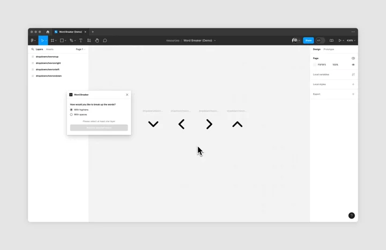386x250 pixels.
Task: Open the zoom level dropdown
Action: (351, 41)
